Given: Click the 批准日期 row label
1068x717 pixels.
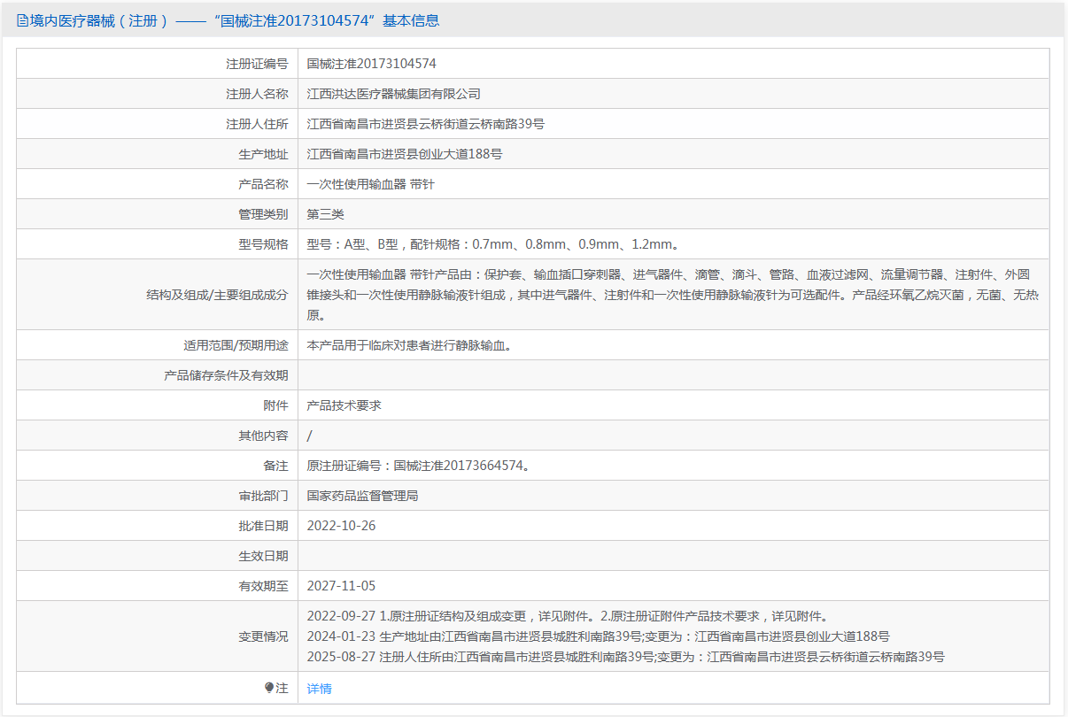Looking at the screenshot, I should click(263, 526).
